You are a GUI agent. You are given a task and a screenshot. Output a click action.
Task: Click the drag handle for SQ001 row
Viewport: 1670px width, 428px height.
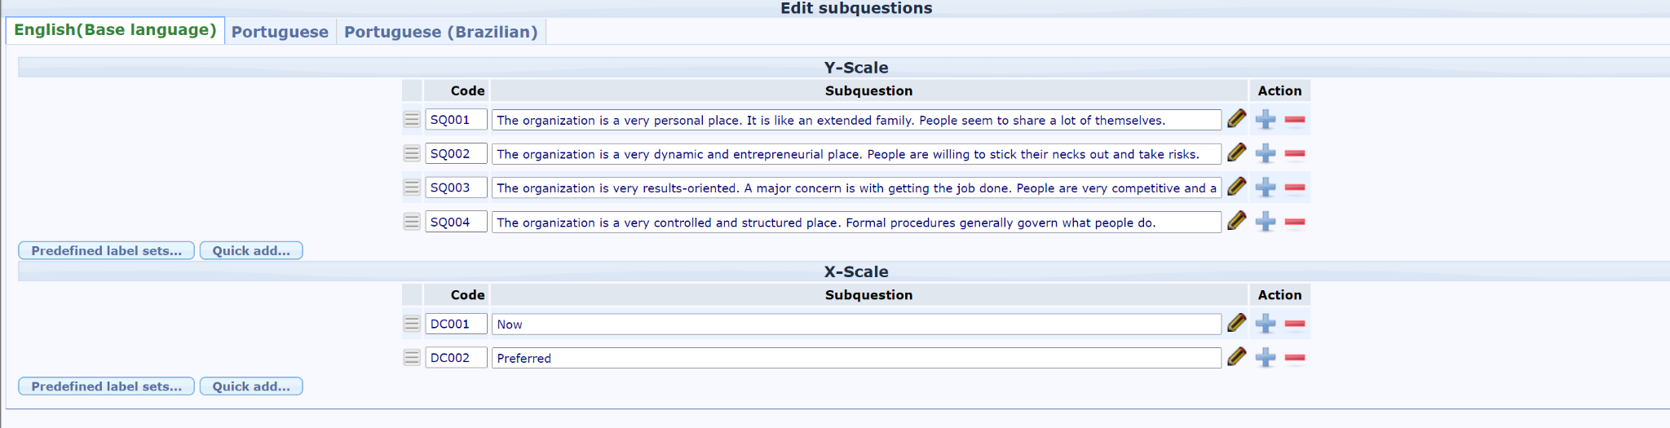(x=412, y=119)
